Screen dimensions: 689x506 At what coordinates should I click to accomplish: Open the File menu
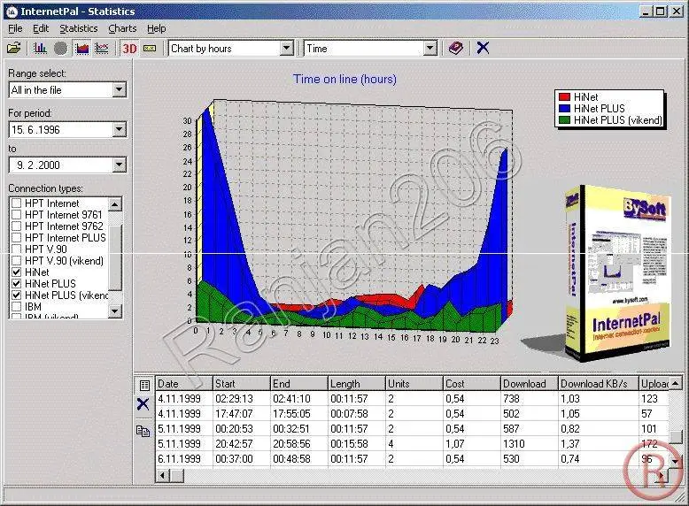coord(15,28)
